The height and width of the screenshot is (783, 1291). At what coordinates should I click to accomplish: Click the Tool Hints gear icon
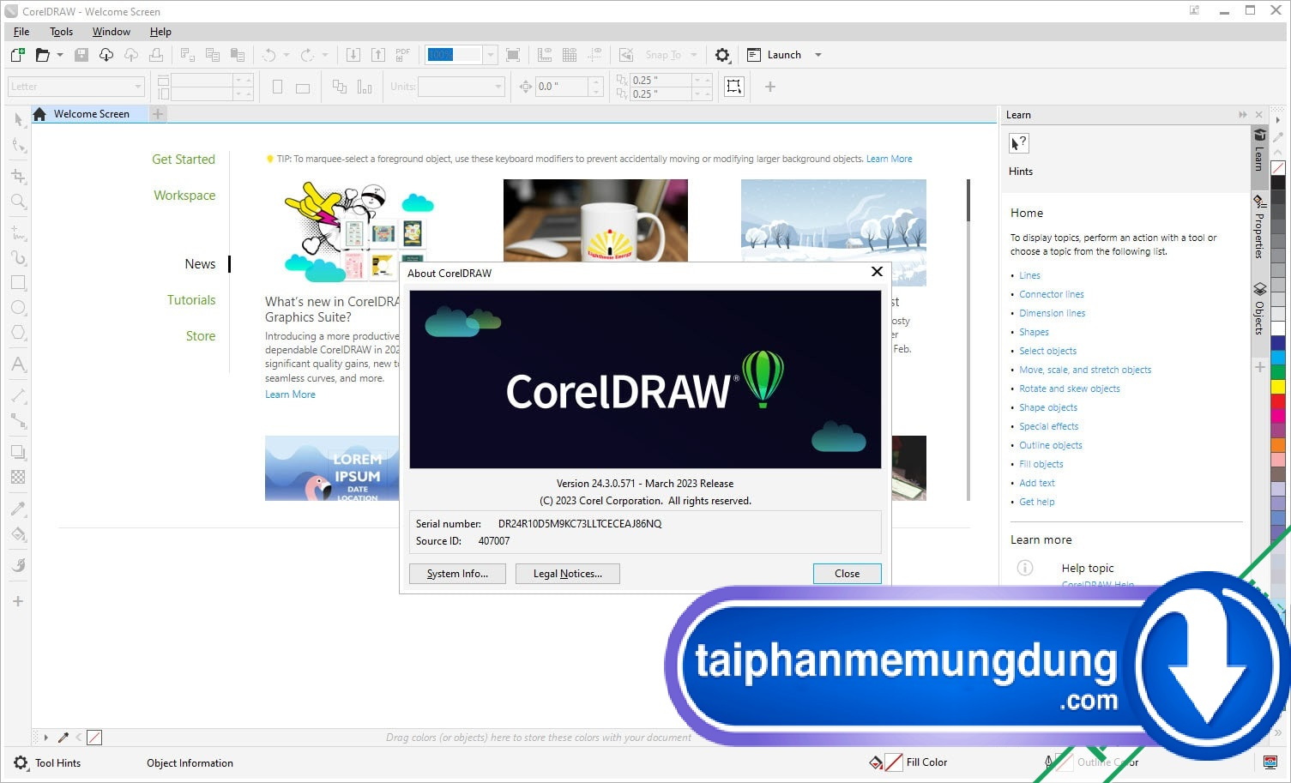tap(21, 762)
